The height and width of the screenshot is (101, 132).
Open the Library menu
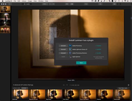[24, 1]
